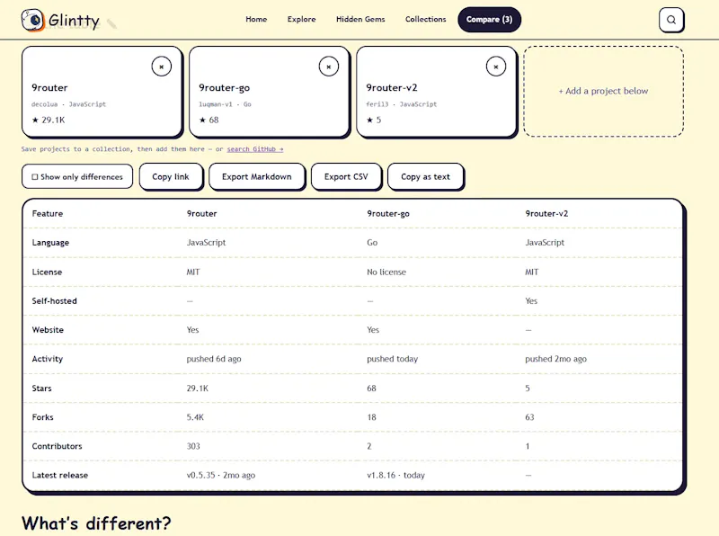Viewport: 719px width, 536px height.
Task: Click 'v0.5.35 · 2mo ago' release cell
Action: click(x=220, y=475)
